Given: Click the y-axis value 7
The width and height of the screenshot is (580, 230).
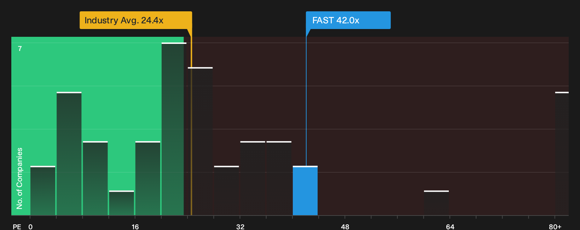Looking at the screenshot, I should point(20,48).
